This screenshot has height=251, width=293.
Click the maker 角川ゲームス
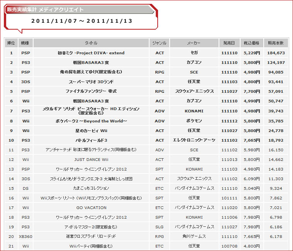194,236
